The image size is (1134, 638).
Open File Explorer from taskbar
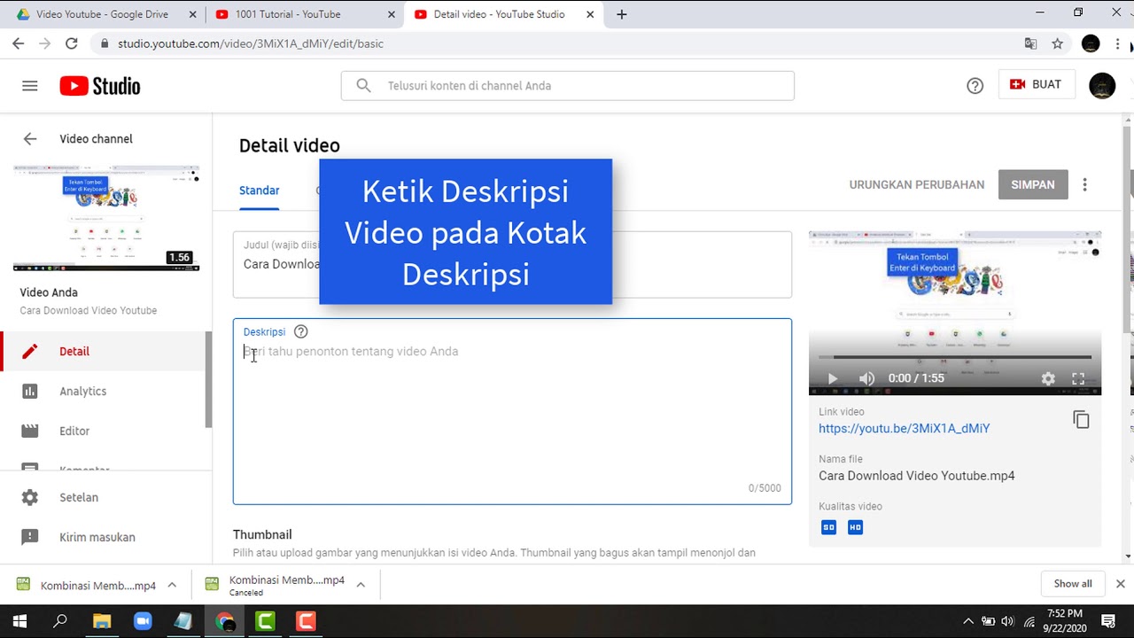(102, 621)
